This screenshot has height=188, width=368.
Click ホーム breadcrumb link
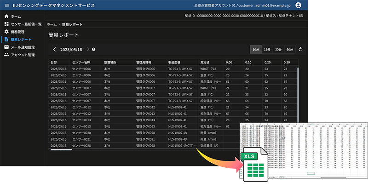[x=52, y=23]
